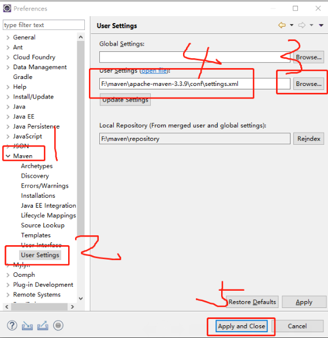The width and height of the screenshot is (328, 338).
Task: Click the Cancel button
Action: [x=297, y=326]
